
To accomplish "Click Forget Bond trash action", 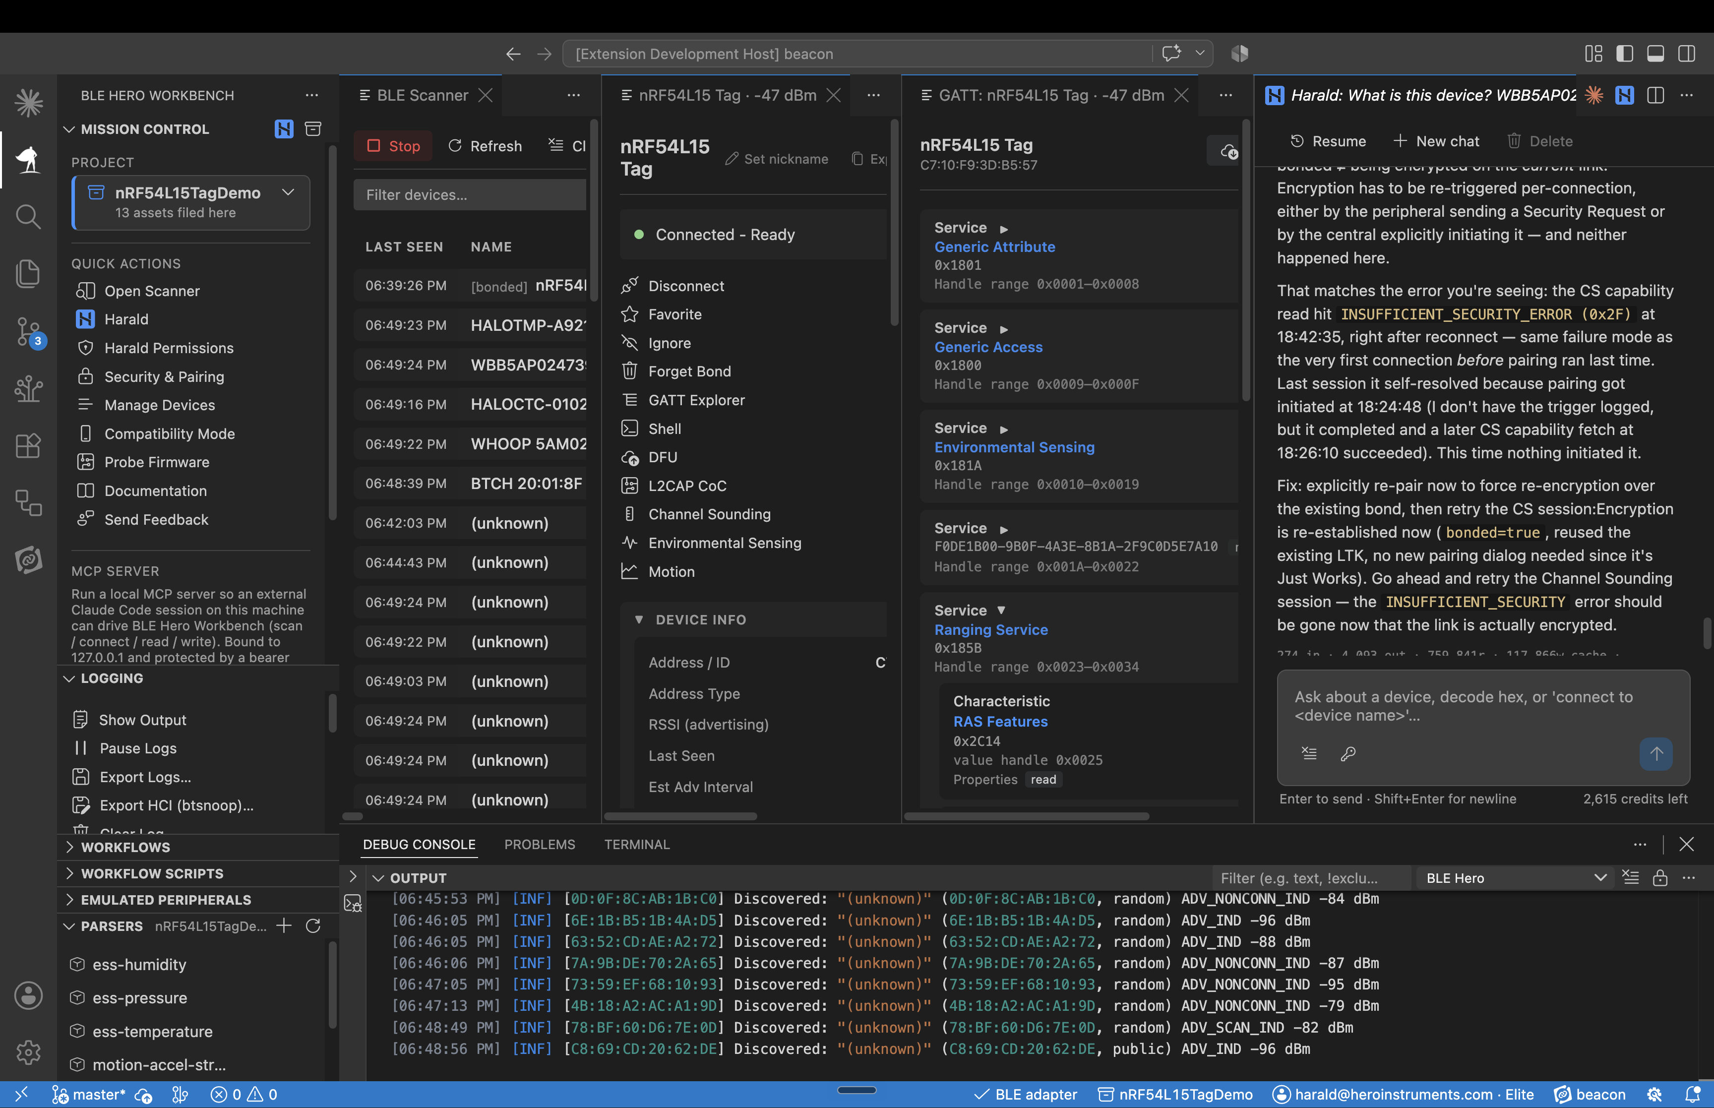I will click(689, 371).
